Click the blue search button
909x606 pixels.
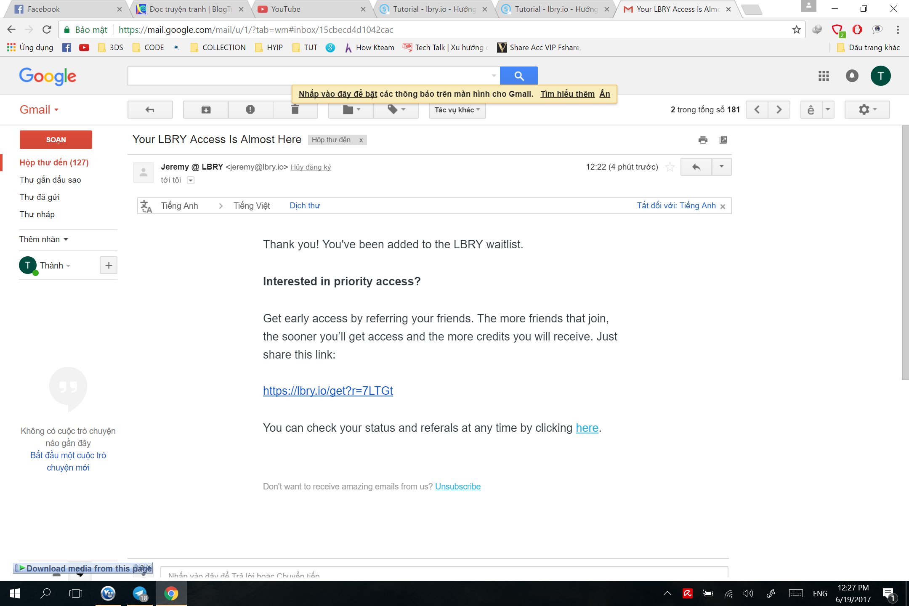(518, 76)
